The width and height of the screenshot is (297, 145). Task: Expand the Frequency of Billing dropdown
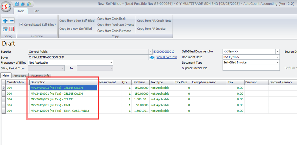pyautogui.click(x=111, y=63)
